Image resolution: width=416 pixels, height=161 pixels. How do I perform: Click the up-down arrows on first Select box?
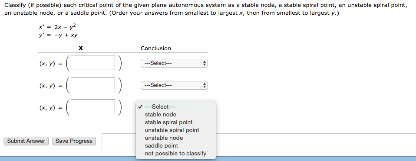pyautogui.click(x=204, y=63)
